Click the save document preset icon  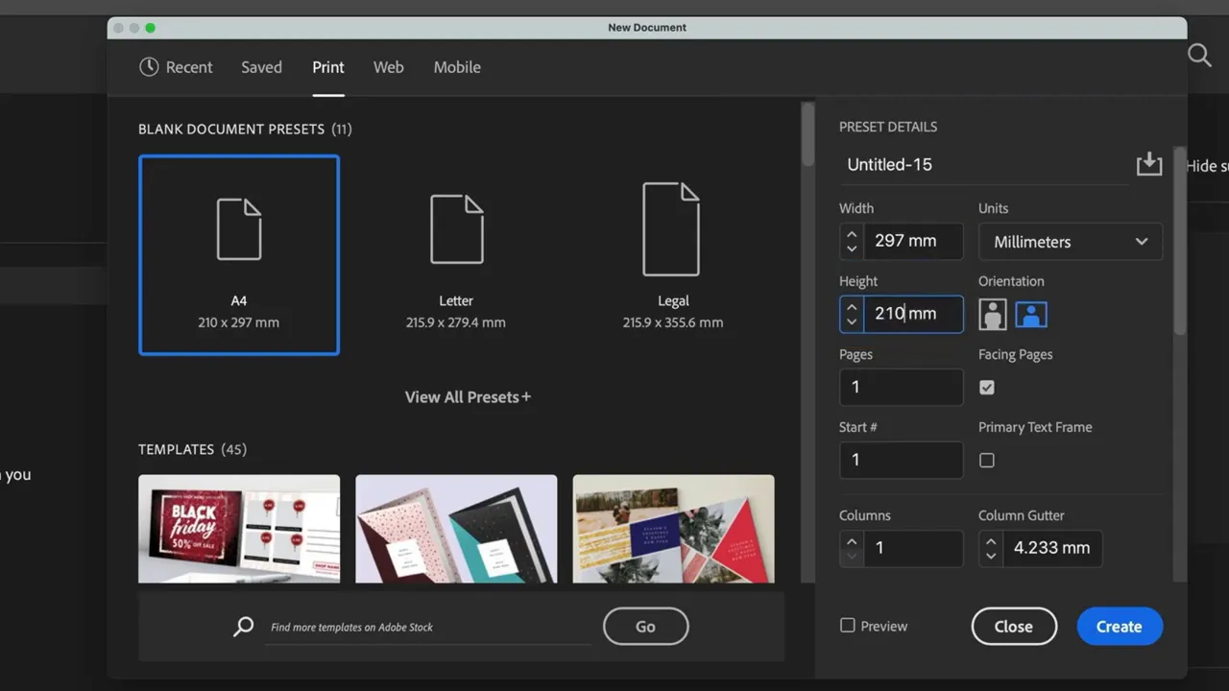pos(1149,163)
